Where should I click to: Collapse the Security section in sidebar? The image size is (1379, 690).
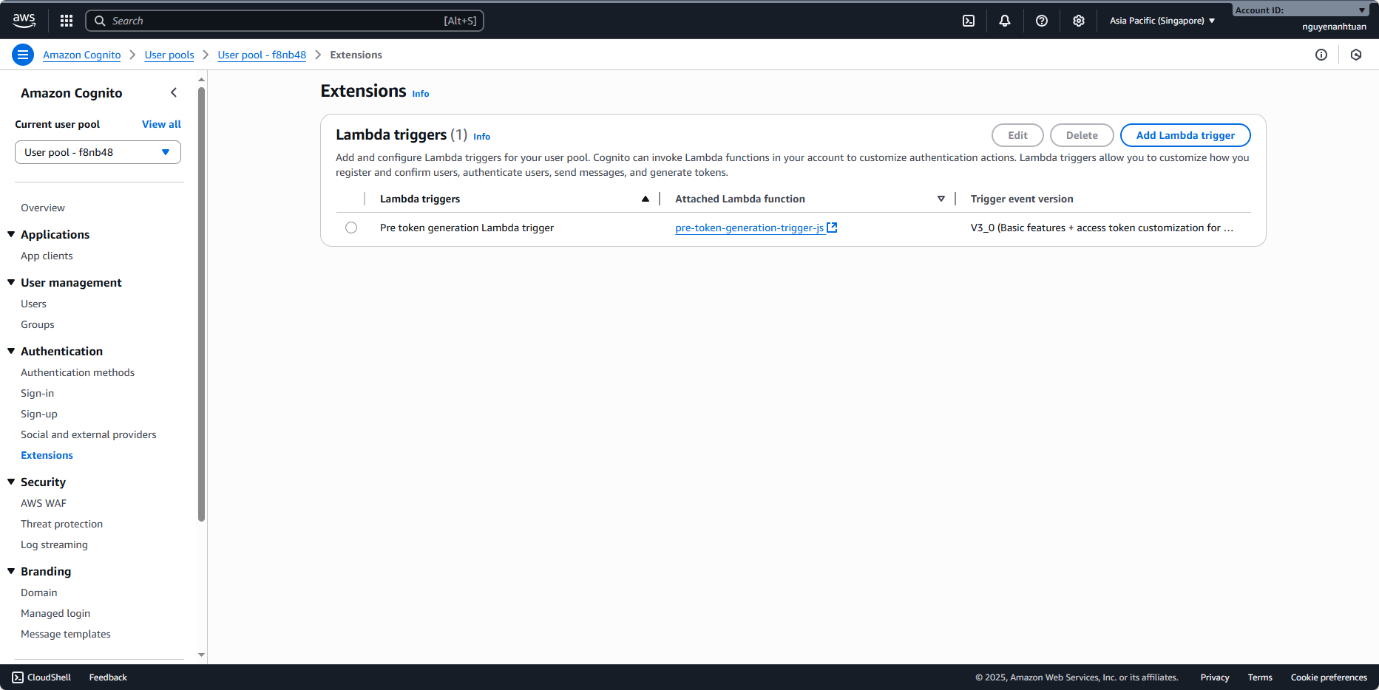tap(11, 482)
